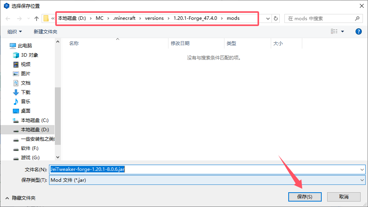Open the 组织 menu

pos(15,31)
